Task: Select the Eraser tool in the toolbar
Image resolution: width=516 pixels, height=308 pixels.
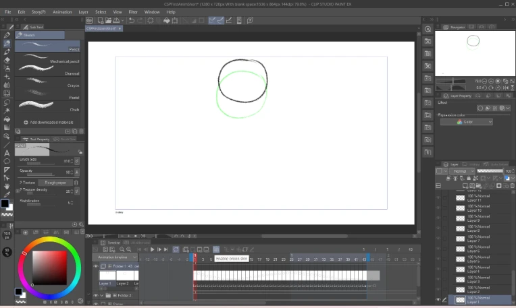Action: (x=7, y=59)
